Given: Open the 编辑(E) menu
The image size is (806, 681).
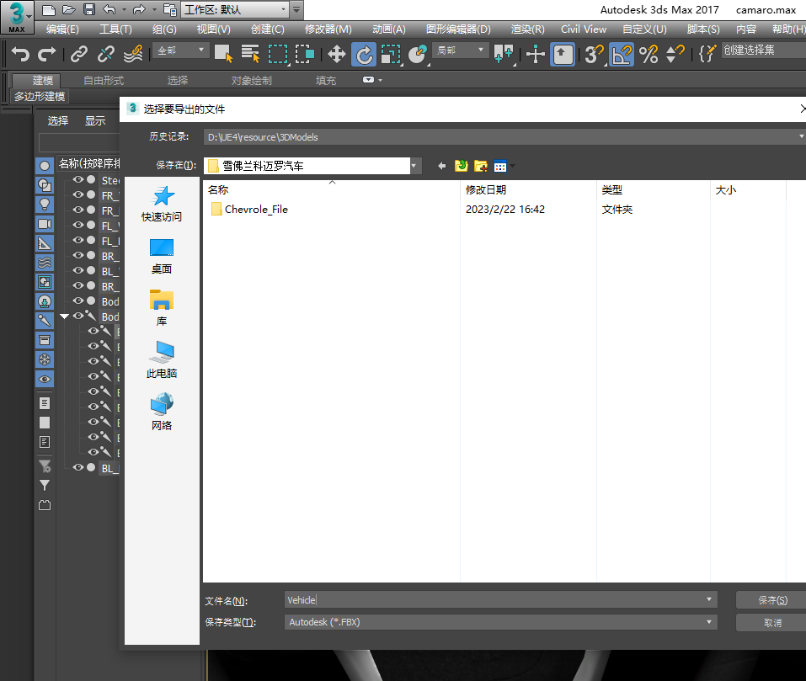Looking at the screenshot, I should 62,29.
